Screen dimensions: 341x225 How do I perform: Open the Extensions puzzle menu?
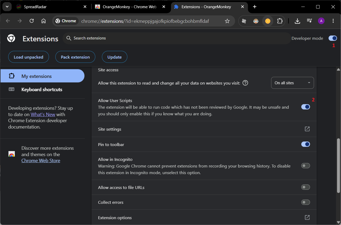pos(280,21)
